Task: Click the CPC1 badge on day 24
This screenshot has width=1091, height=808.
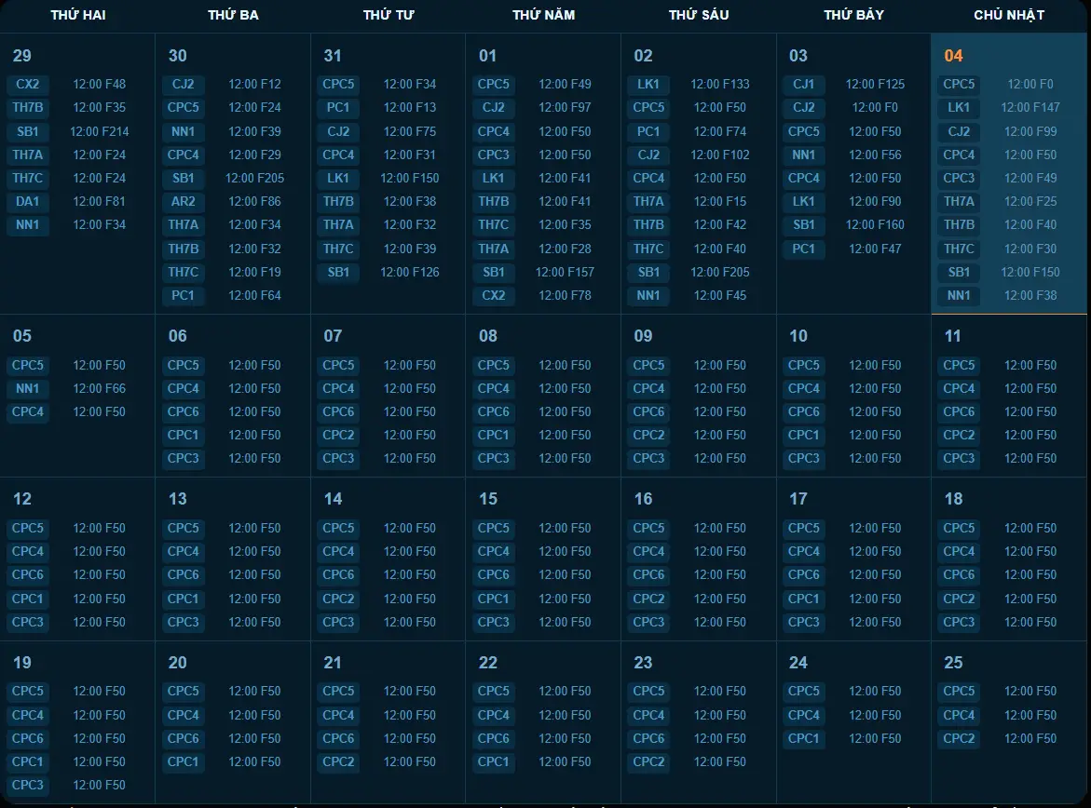Action: 803,738
